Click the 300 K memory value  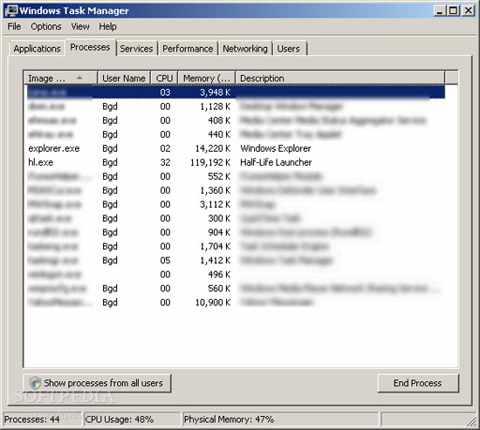tap(219, 218)
